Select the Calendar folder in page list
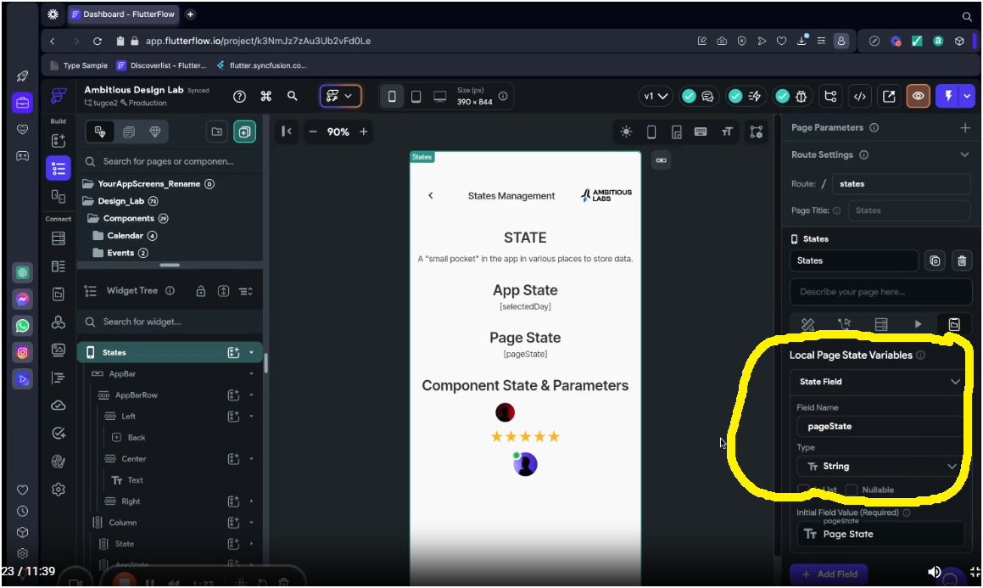983x588 pixels. 131,236
